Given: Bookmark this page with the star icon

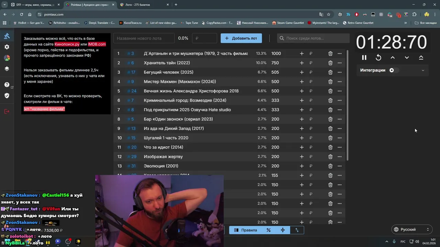Looking at the screenshot, I should 329,14.
